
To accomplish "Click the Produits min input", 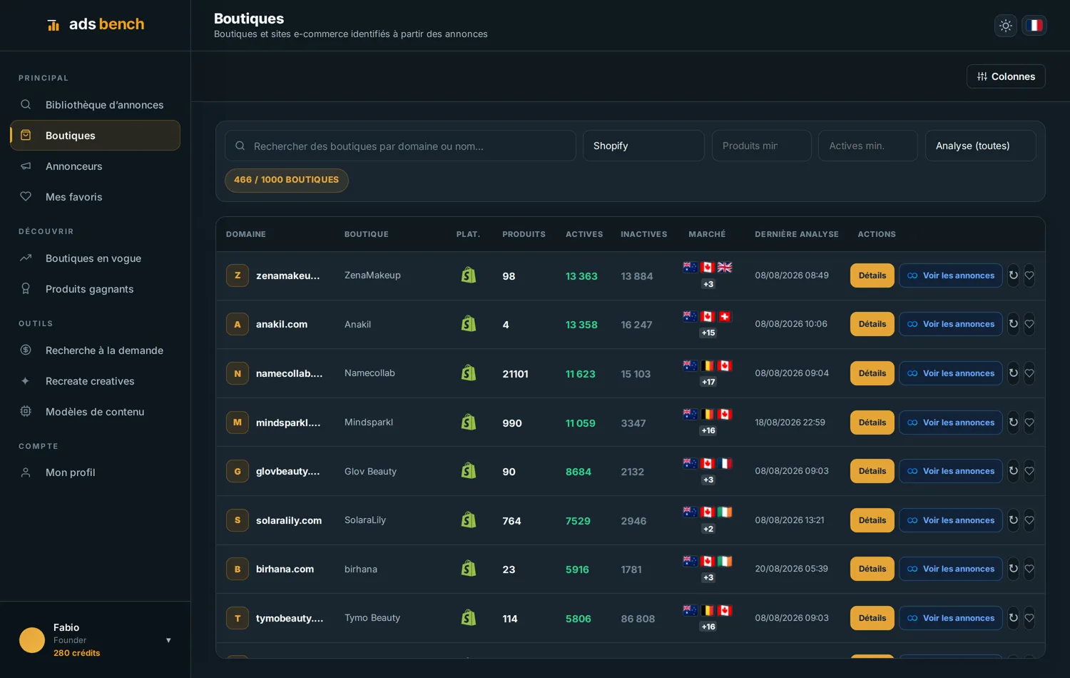I will [761, 146].
